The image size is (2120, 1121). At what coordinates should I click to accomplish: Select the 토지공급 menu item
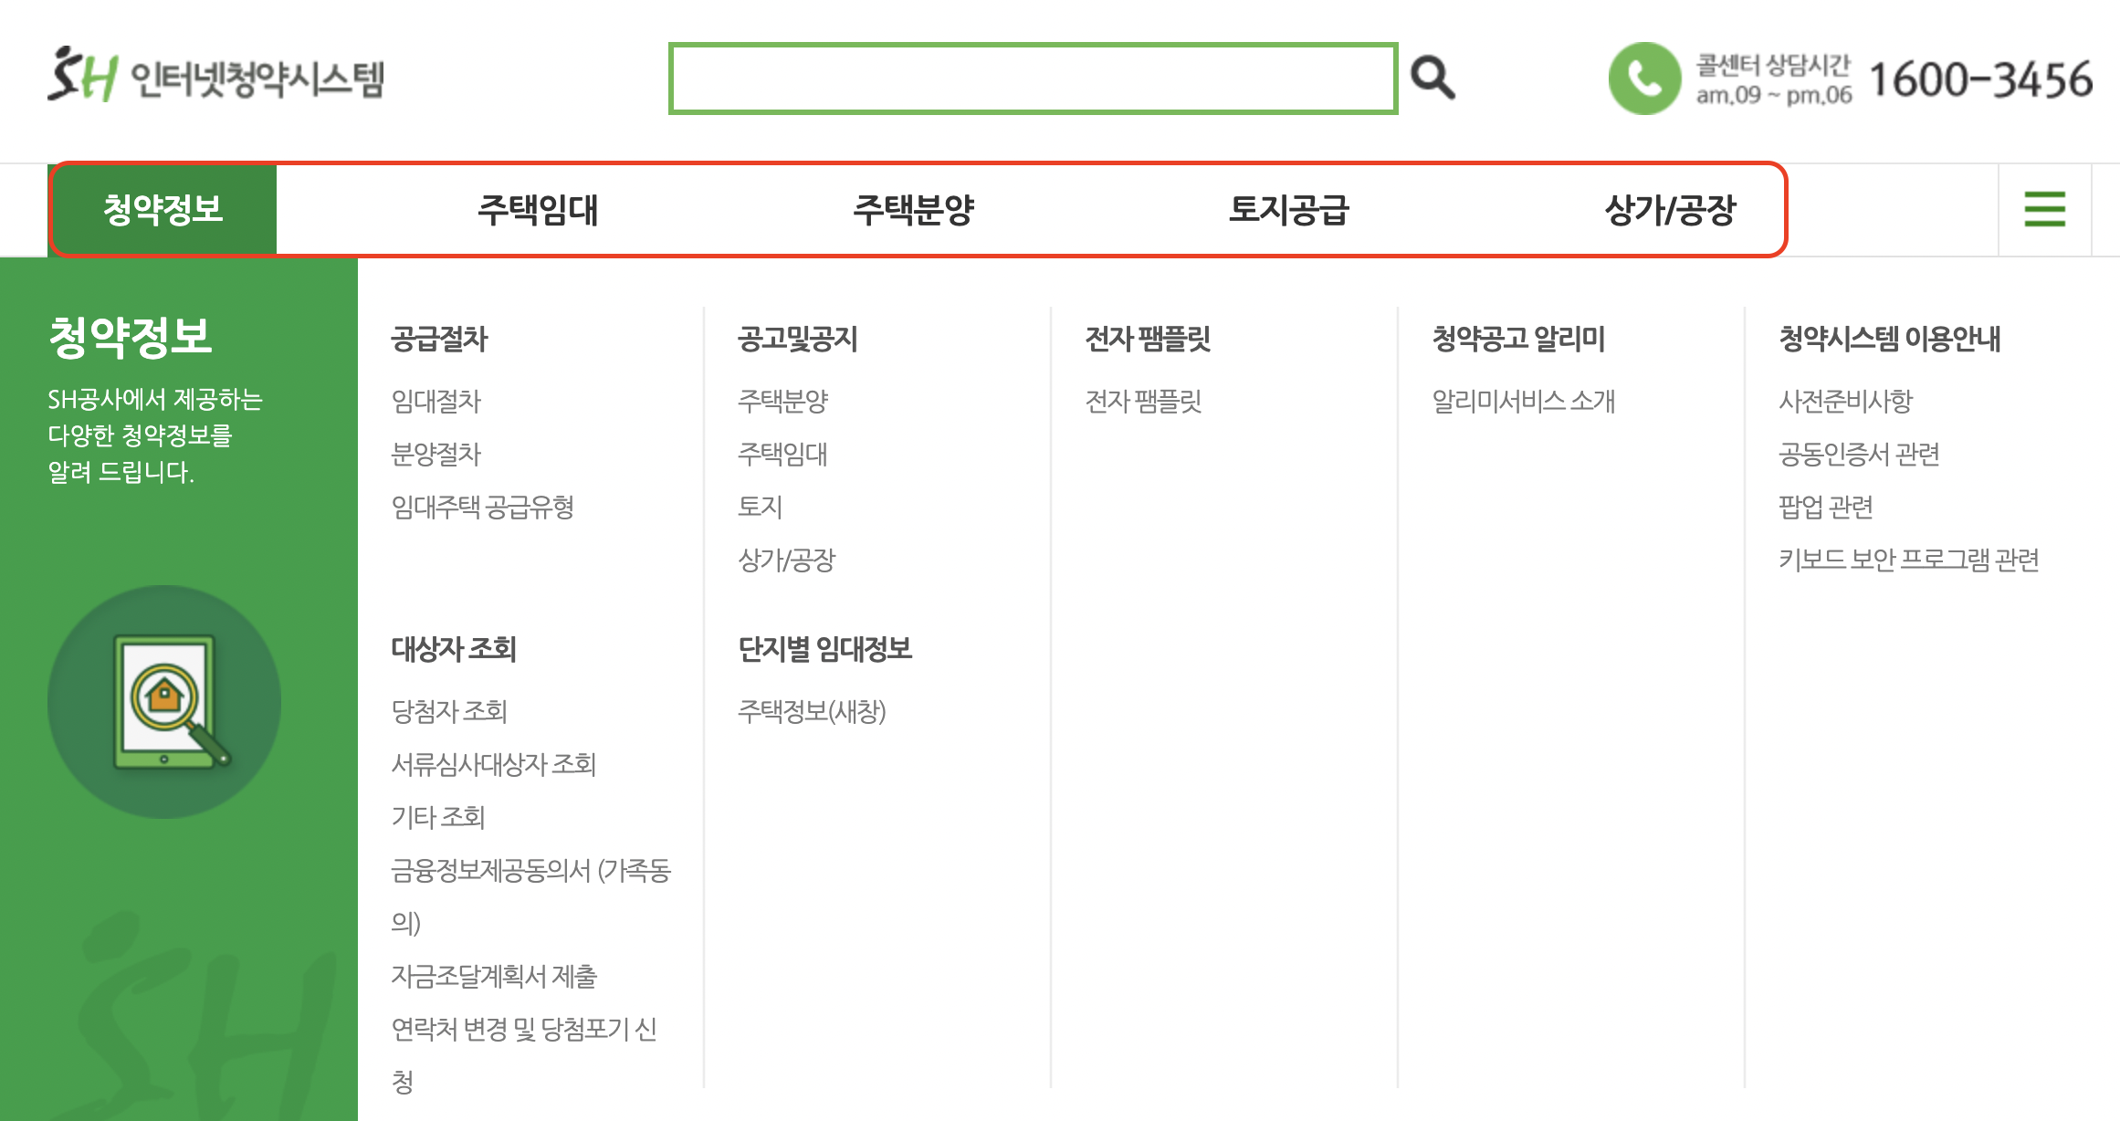point(1291,209)
